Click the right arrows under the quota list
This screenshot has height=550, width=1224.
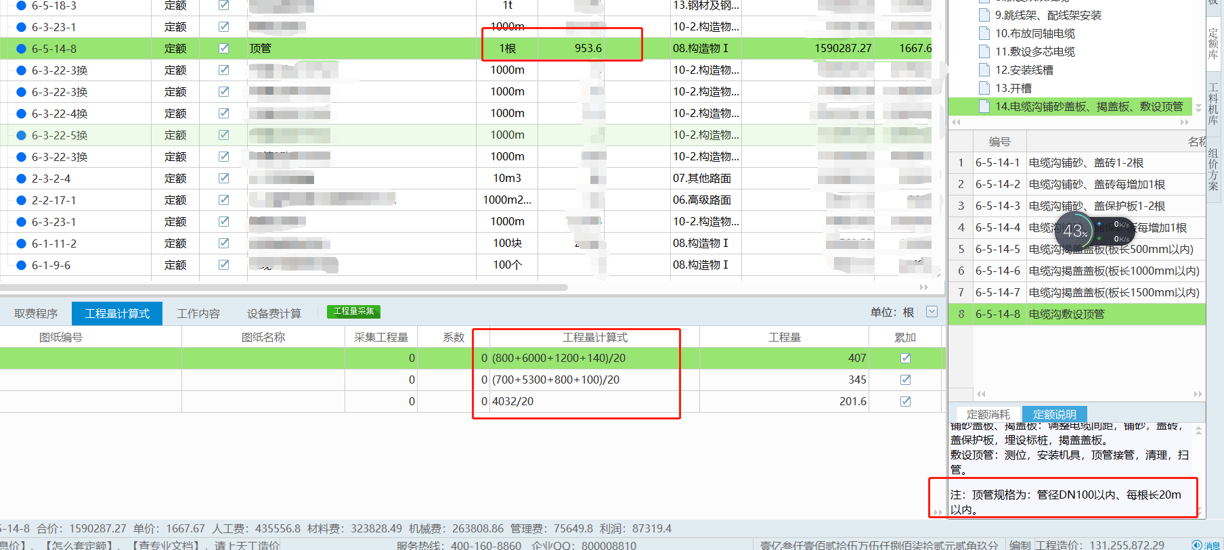(1198, 394)
